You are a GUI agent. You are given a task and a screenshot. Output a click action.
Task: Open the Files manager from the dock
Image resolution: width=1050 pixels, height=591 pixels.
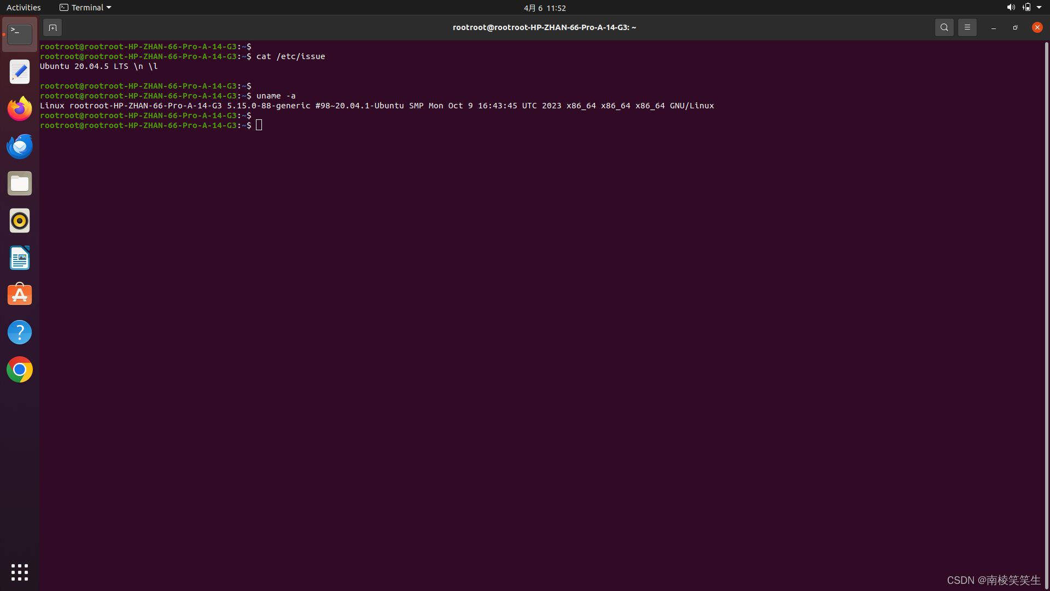[20, 183]
